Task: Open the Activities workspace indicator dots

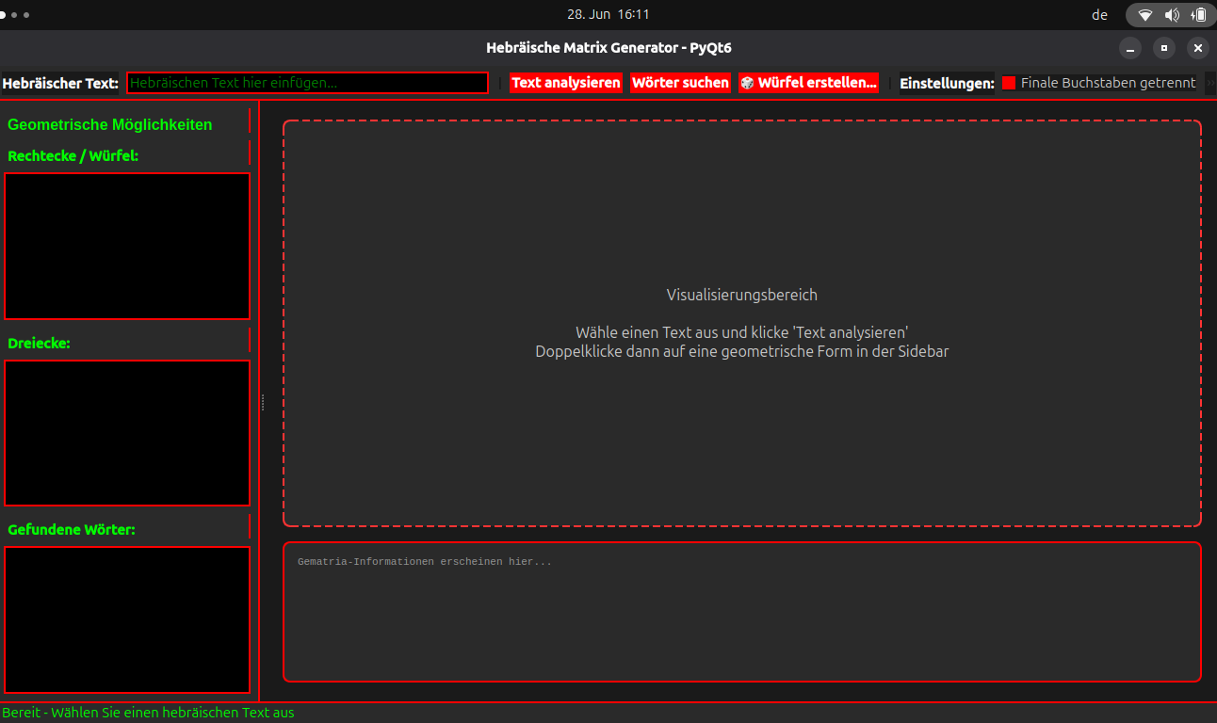Action: click(15, 15)
